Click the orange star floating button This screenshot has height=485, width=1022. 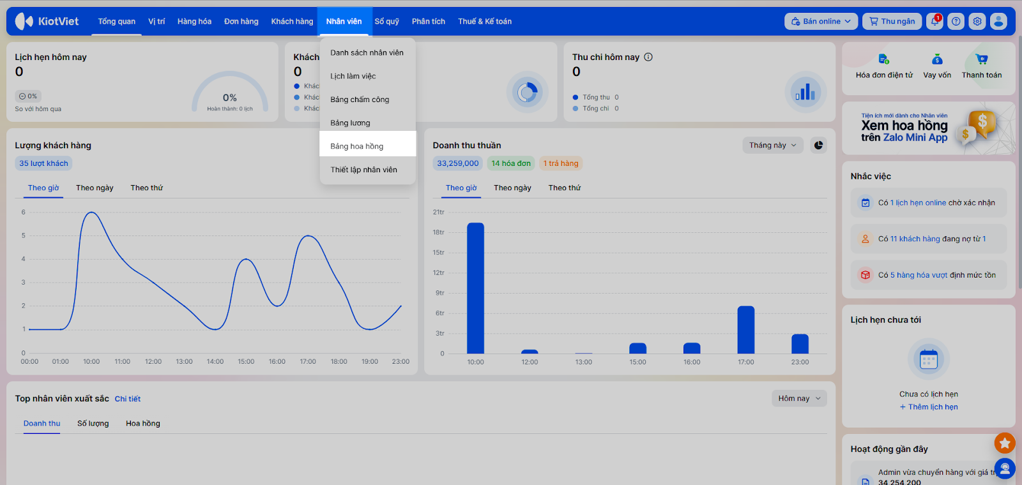[1005, 442]
